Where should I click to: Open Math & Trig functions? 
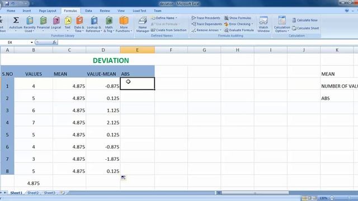[109, 24]
